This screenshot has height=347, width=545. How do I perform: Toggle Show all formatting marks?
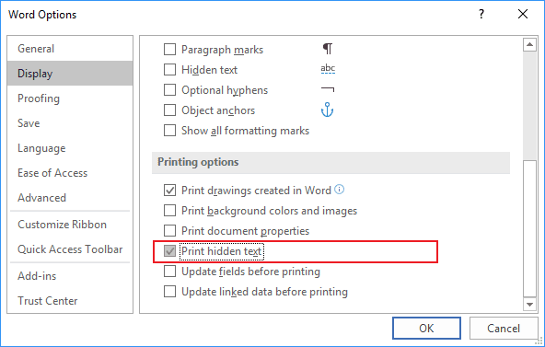[169, 131]
